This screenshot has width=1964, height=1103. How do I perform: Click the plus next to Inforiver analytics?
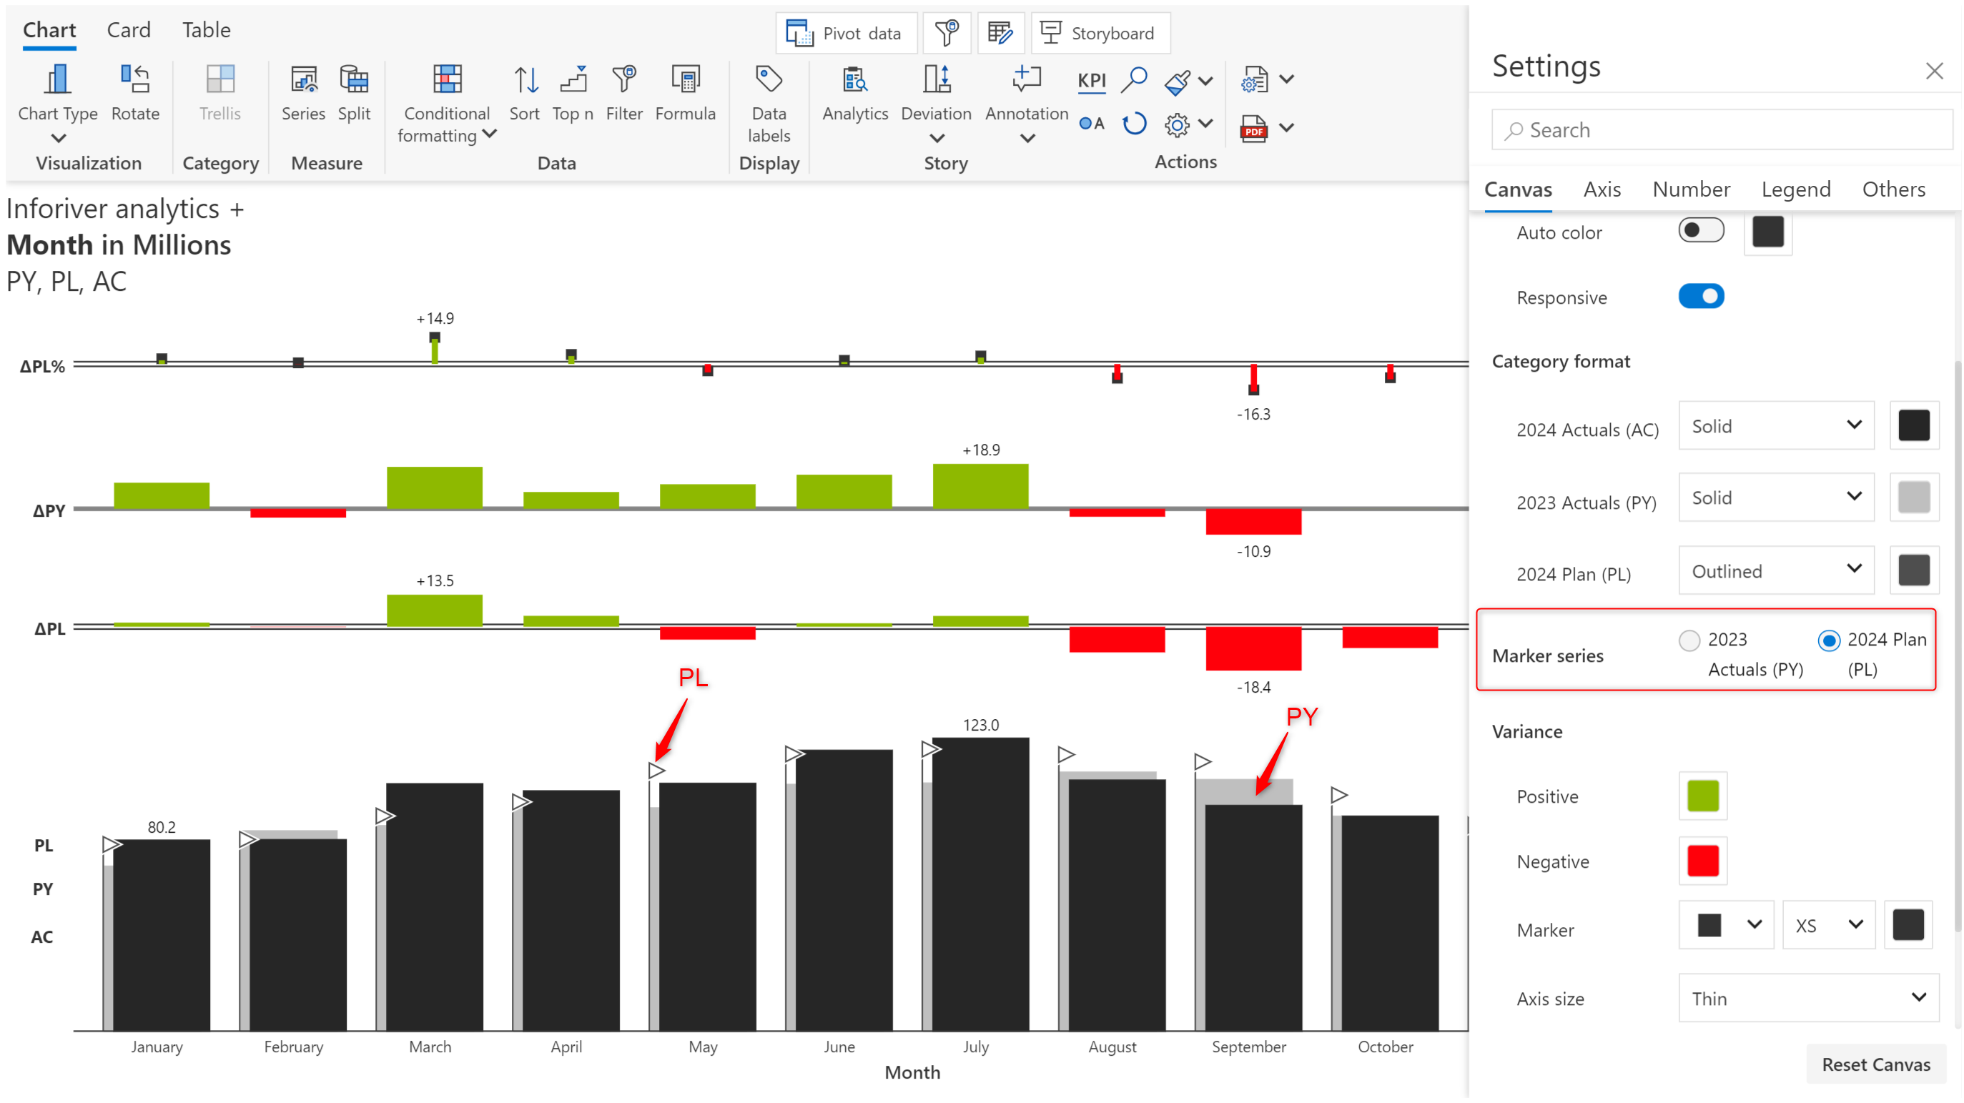coord(237,209)
